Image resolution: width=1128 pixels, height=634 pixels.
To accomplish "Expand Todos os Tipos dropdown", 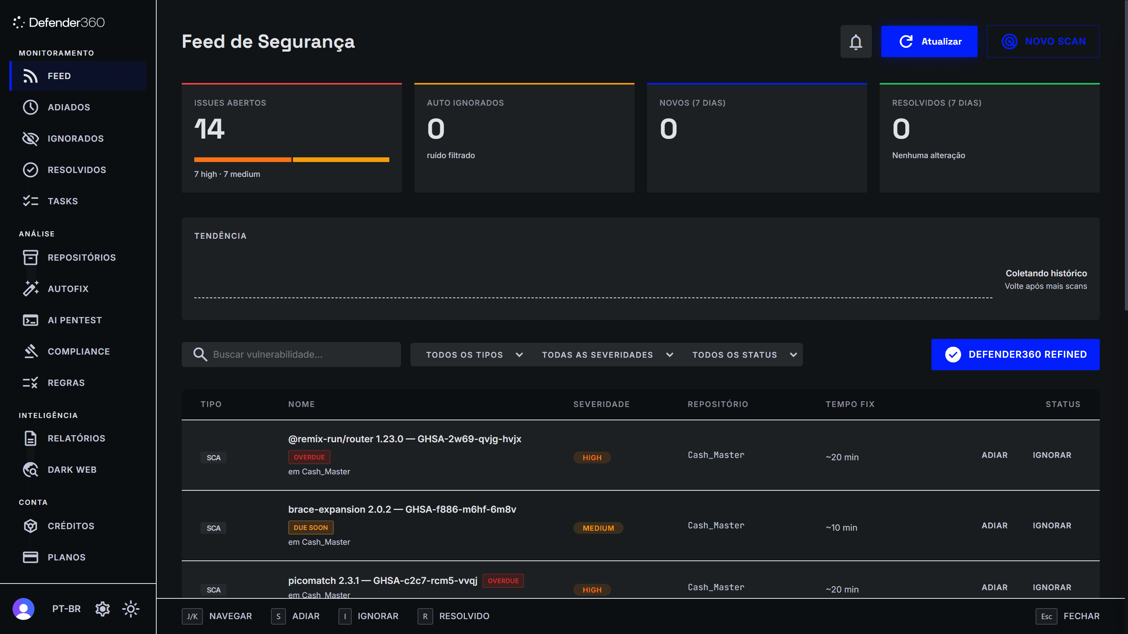I will click(x=475, y=355).
